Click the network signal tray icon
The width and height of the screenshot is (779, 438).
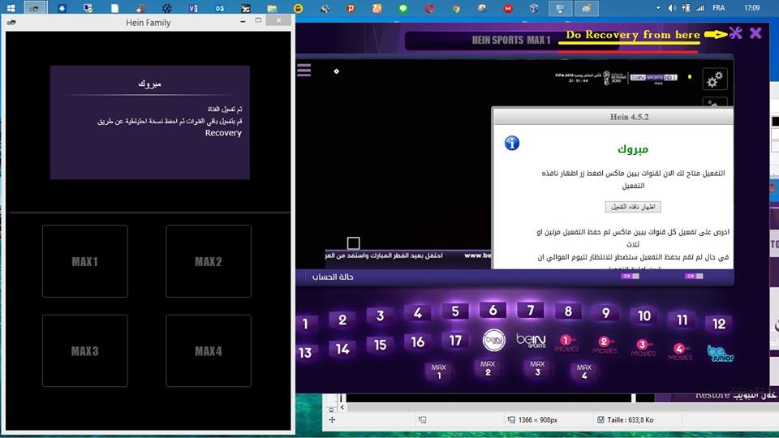point(699,8)
